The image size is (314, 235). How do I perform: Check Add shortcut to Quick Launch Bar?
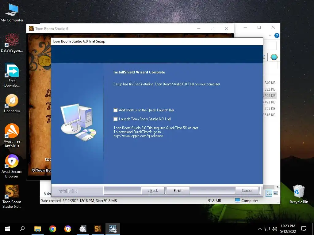tap(116, 110)
